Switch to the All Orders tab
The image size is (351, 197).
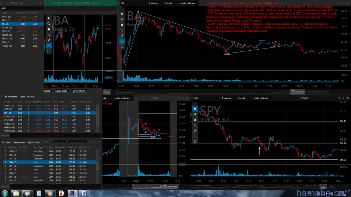6,143
